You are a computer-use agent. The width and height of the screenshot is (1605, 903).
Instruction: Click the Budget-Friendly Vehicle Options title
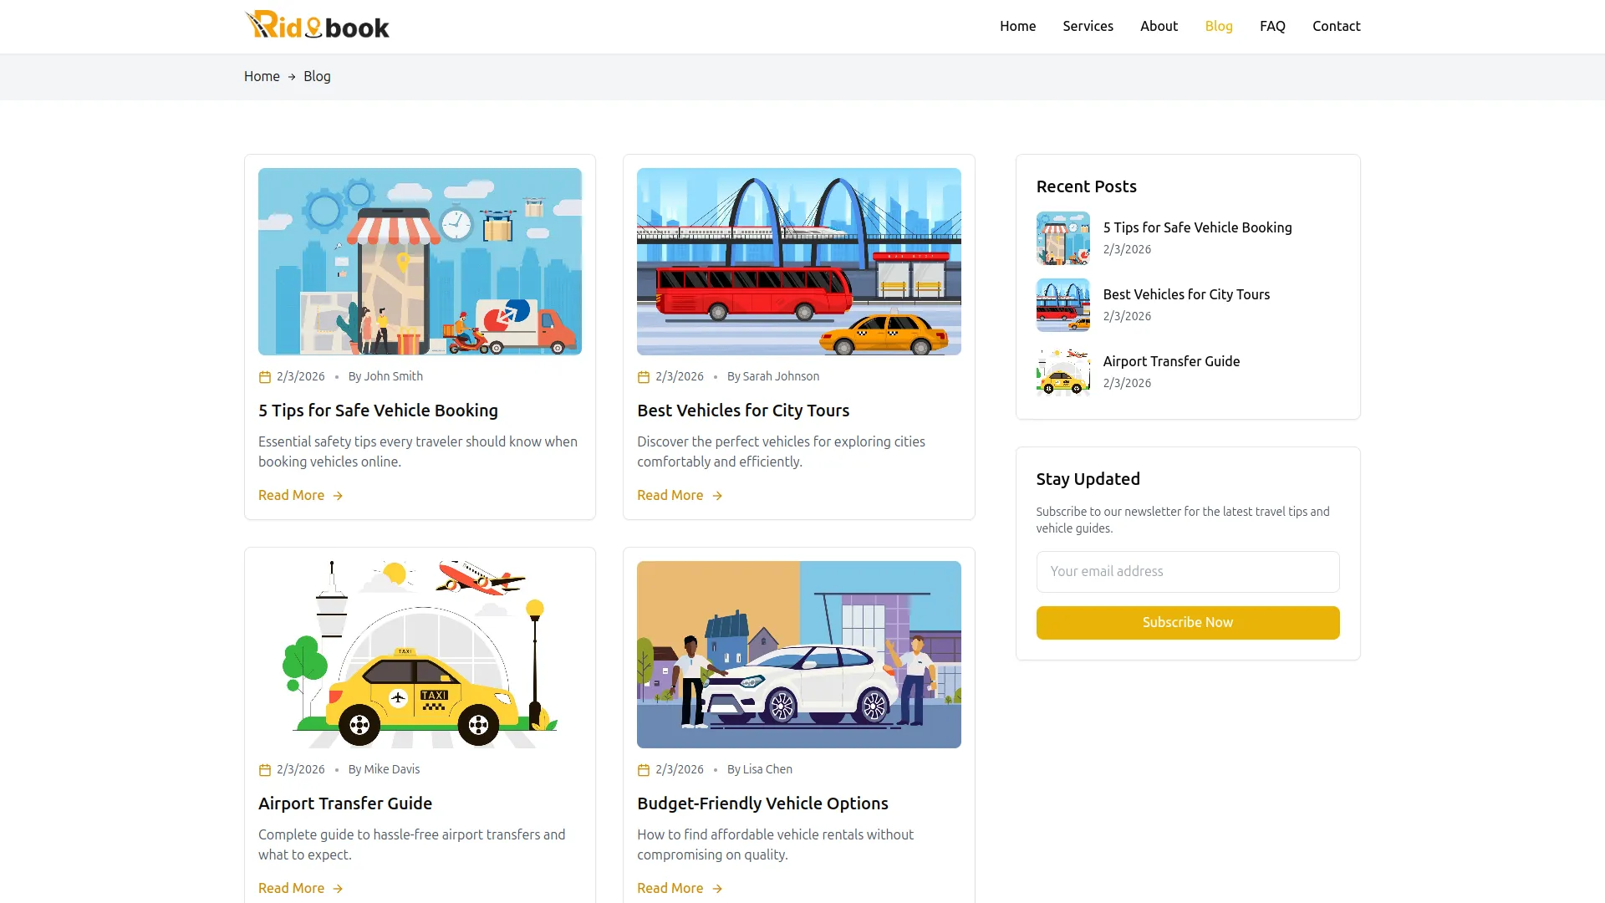[762, 804]
